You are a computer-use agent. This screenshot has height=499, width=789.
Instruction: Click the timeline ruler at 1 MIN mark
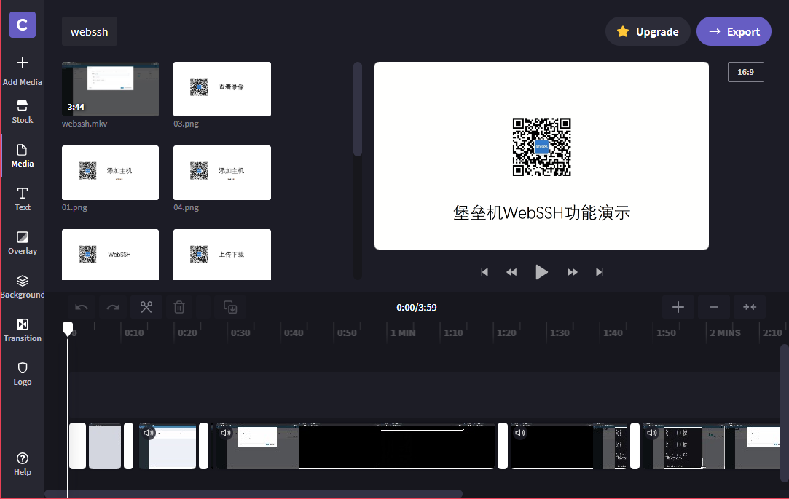click(403, 332)
